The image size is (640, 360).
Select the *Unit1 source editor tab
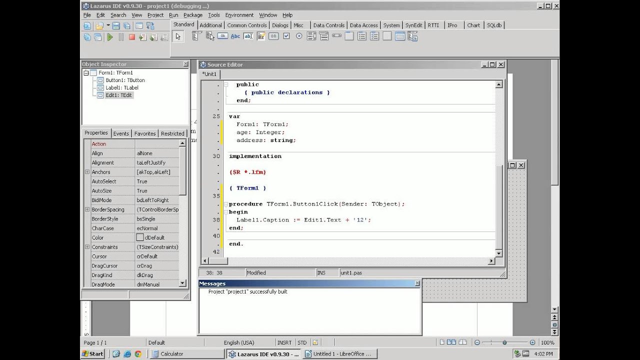[210, 74]
